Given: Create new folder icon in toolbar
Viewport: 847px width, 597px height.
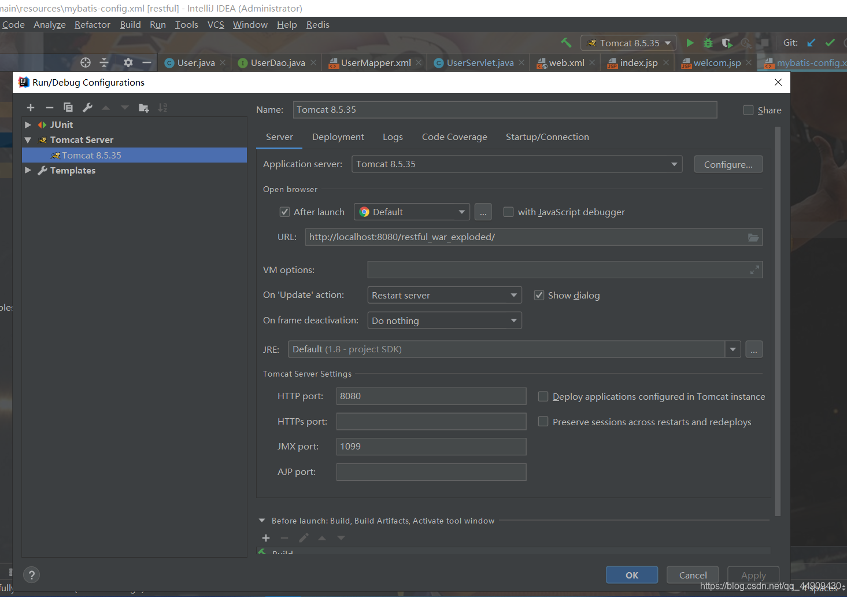Looking at the screenshot, I should pos(144,108).
